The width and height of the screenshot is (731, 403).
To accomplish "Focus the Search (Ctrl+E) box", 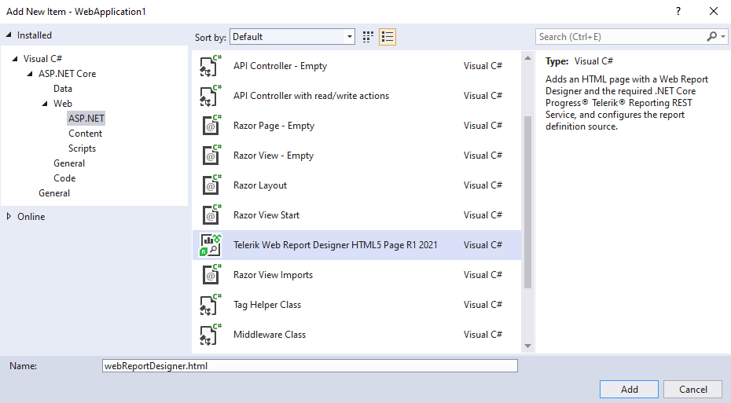I will pos(620,36).
